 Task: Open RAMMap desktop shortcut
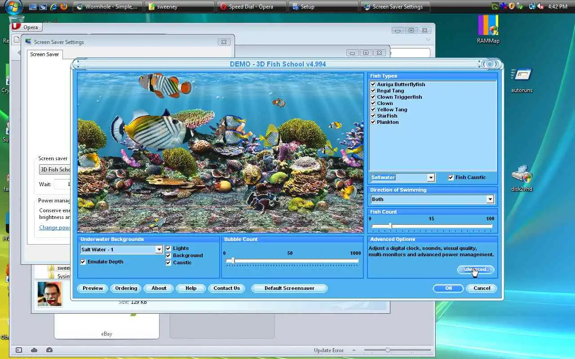488,30
